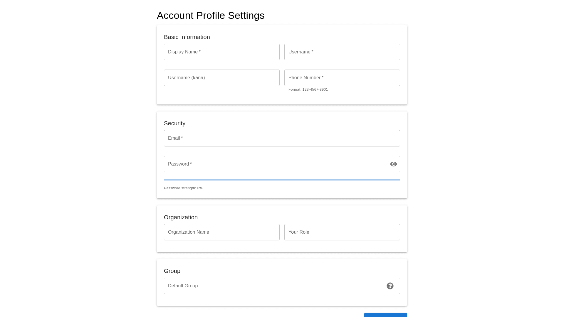
Task: Focus the Display Name field
Action: (222, 52)
